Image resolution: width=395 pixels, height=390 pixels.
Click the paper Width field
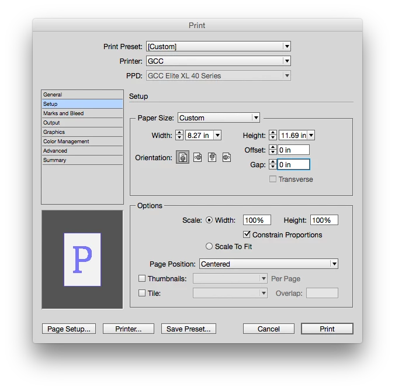point(199,136)
